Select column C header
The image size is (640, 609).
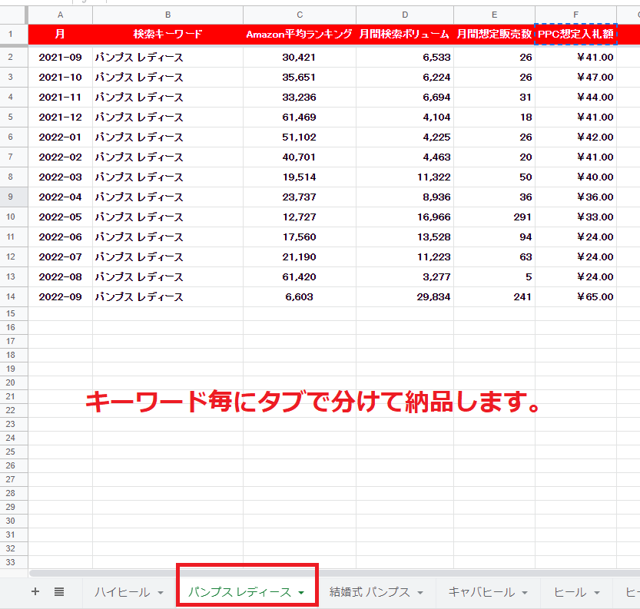coord(300,15)
